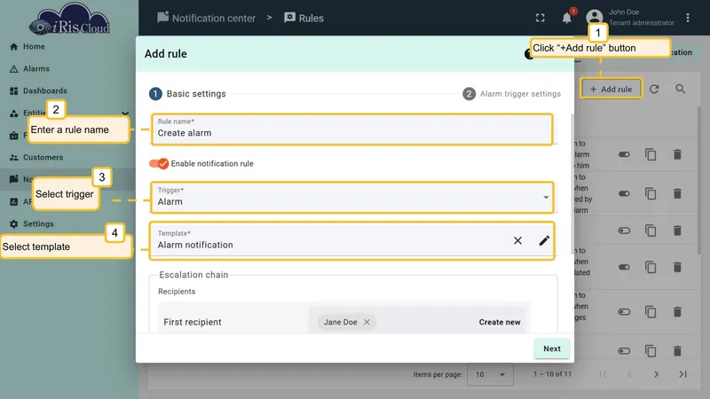Toggle the rule in row with 'ed by'

624,193
